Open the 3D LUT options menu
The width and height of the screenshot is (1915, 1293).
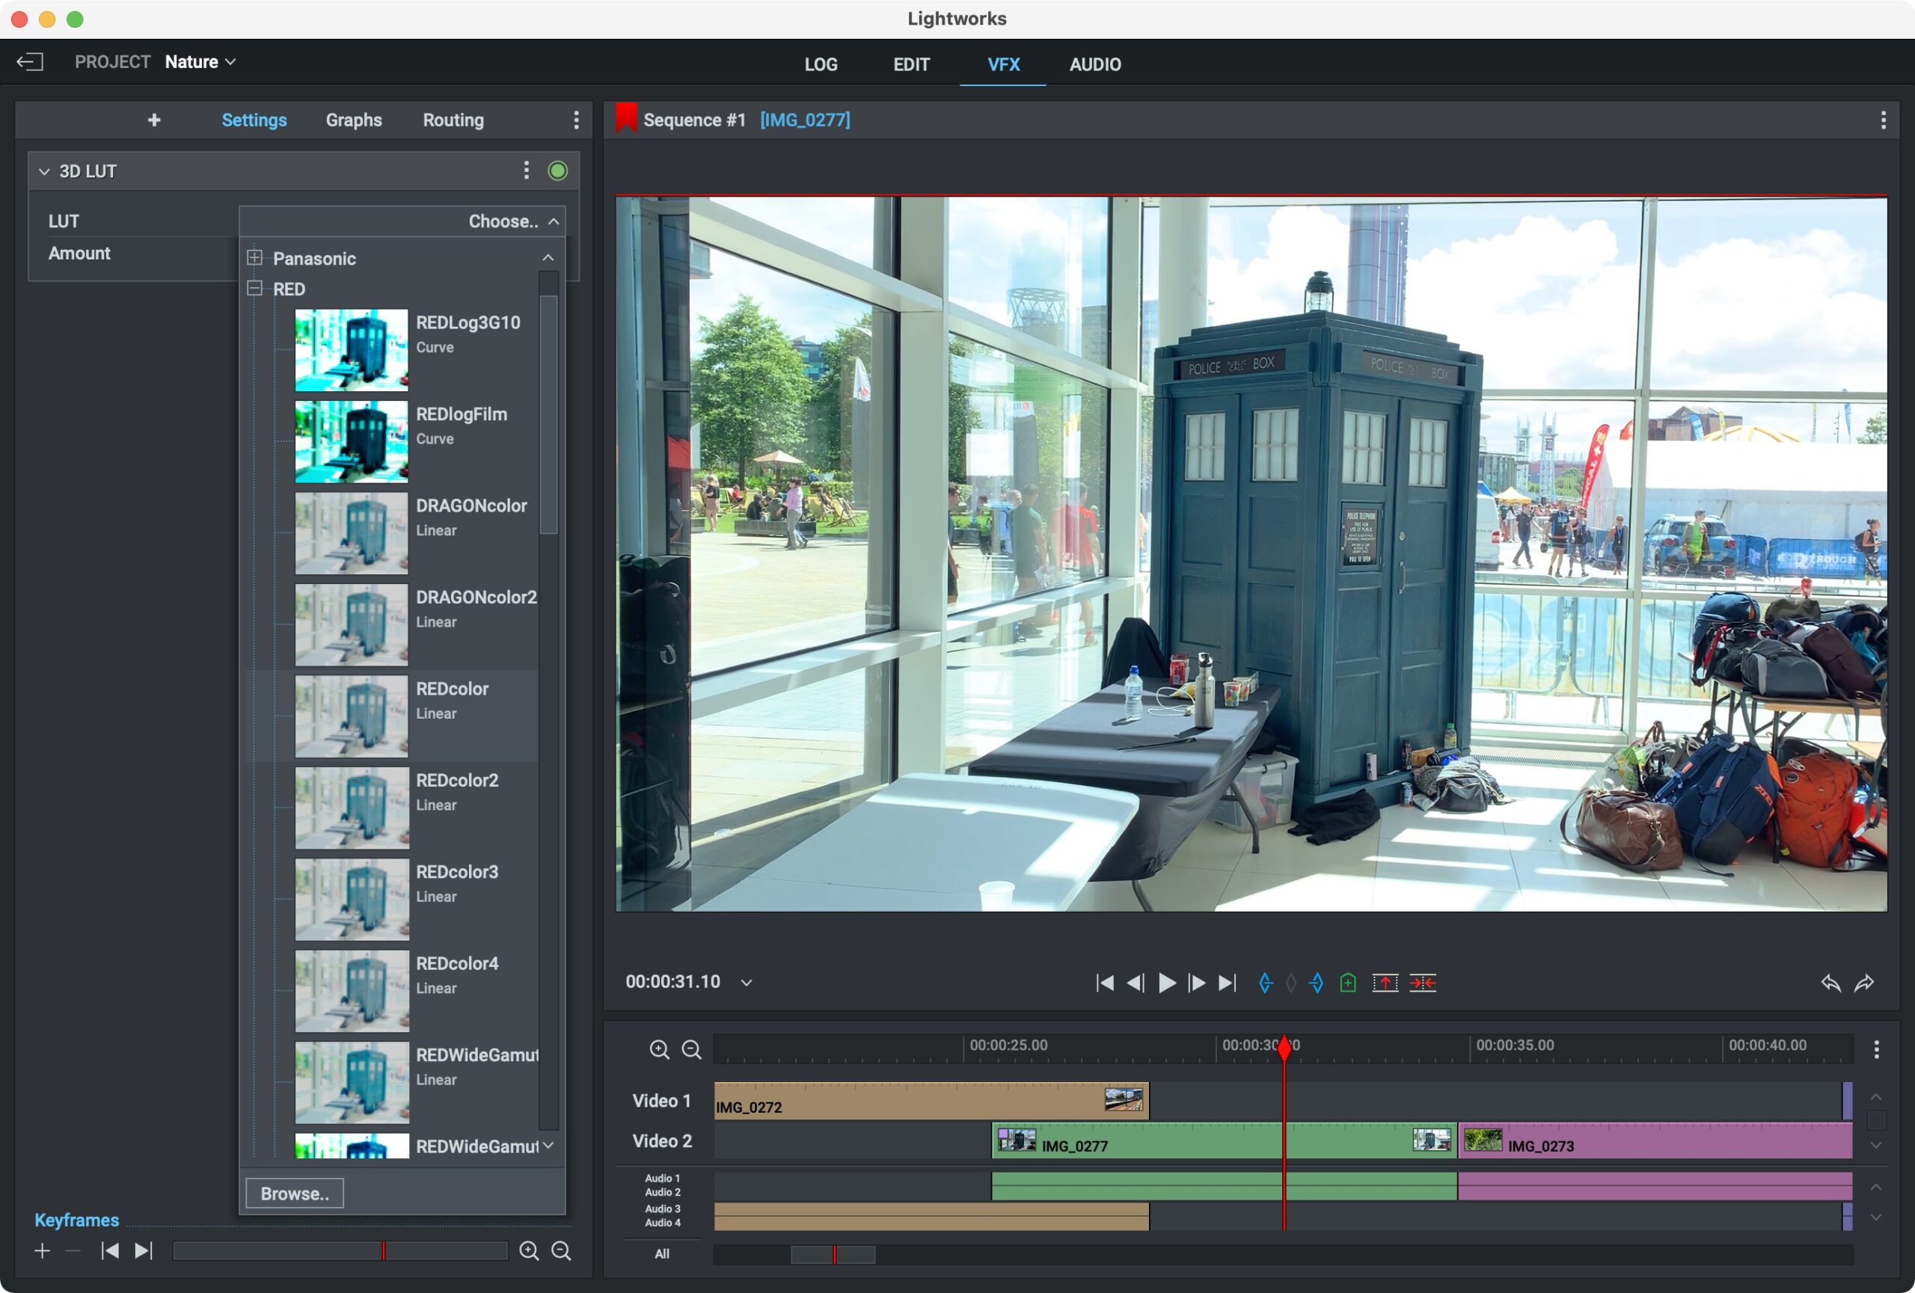tap(527, 171)
